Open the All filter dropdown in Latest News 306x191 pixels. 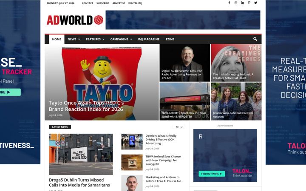point(179,127)
